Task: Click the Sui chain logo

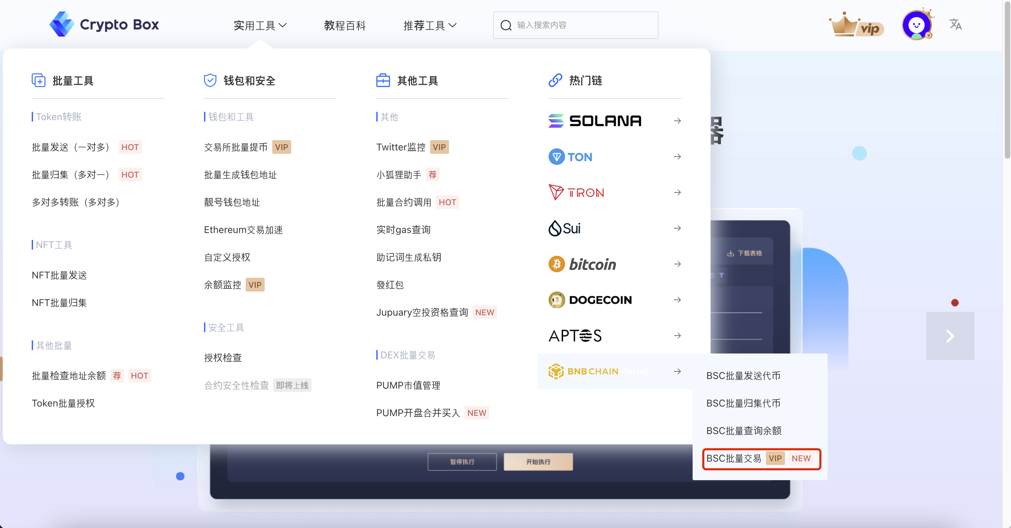Action: pyautogui.click(x=564, y=228)
